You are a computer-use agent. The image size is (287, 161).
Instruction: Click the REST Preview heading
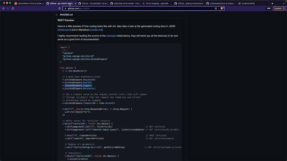tap(66, 20)
